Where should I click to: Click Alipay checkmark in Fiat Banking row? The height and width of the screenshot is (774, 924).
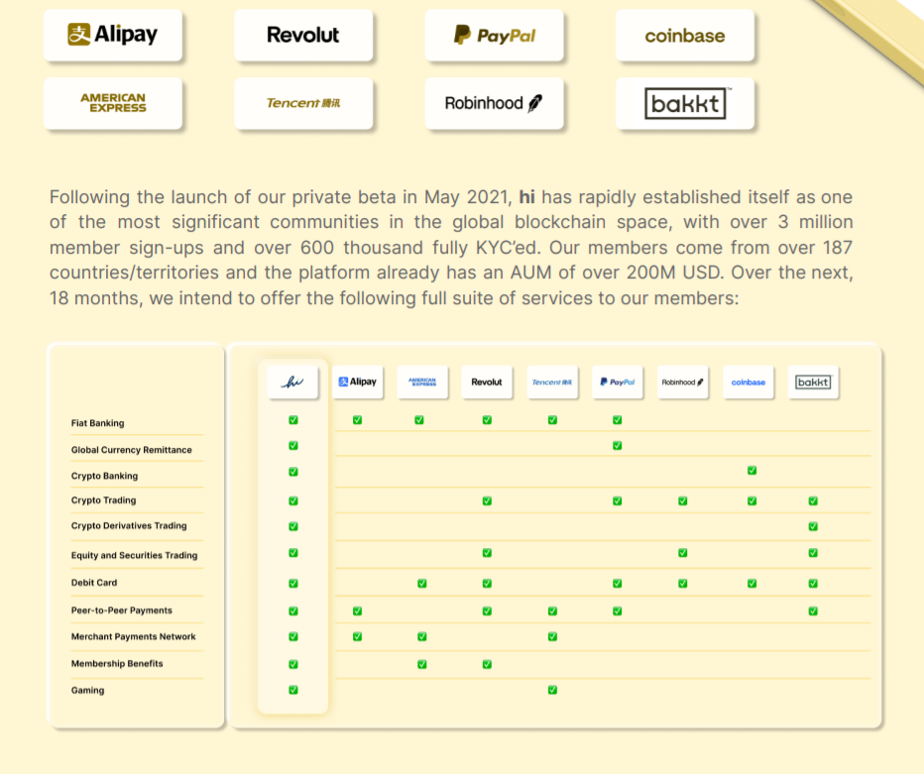tap(357, 420)
